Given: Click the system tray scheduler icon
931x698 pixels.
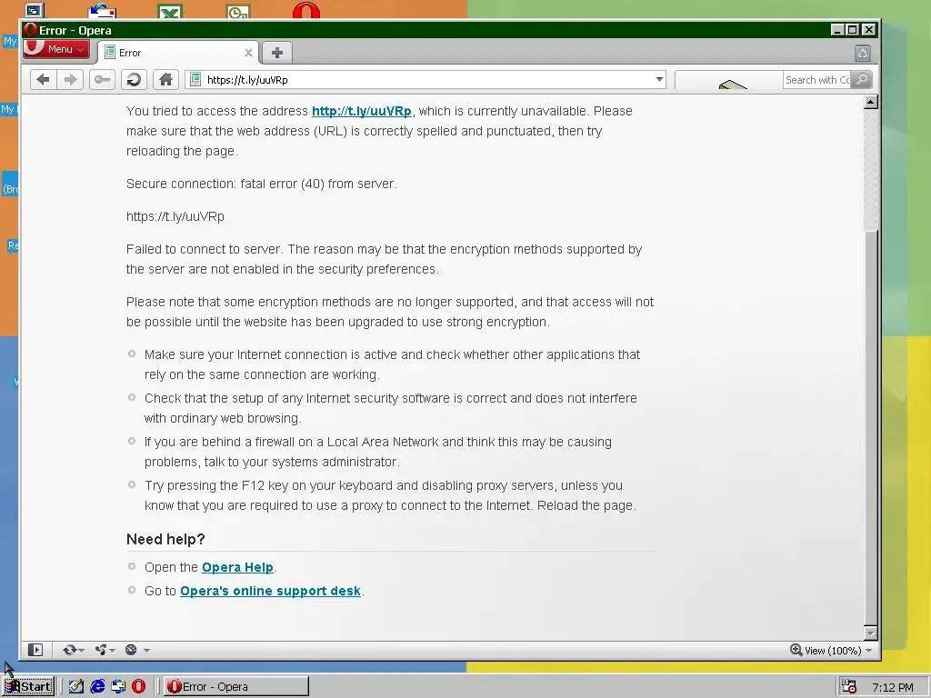Looking at the screenshot, I should pyautogui.click(x=849, y=687).
